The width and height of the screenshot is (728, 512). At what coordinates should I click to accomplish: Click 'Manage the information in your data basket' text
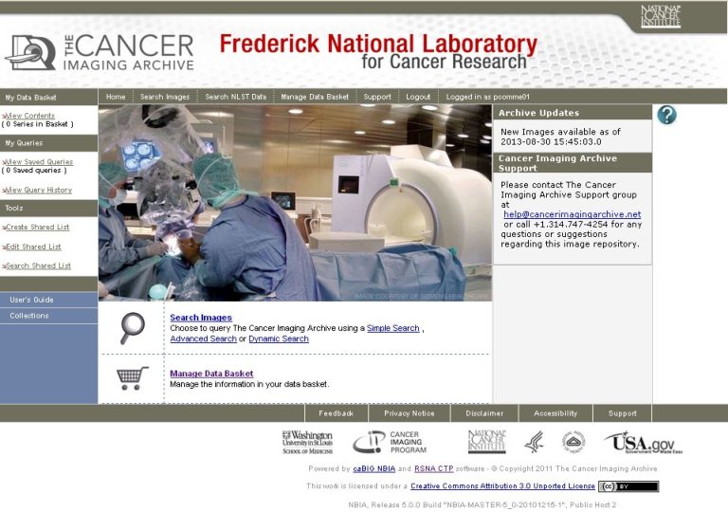click(x=249, y=384)
